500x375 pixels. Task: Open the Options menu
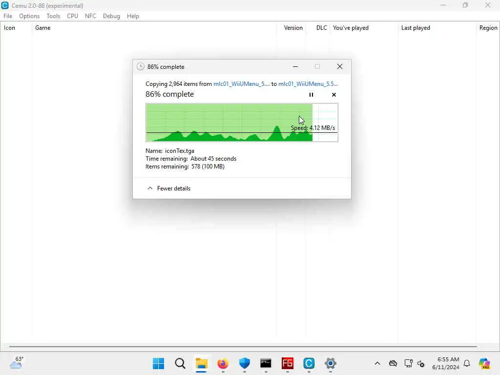[29, 16]
